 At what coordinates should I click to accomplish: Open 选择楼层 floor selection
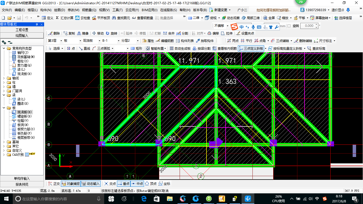point(343,18)
